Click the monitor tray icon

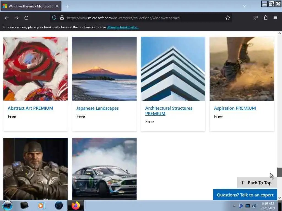pyautogui.click(x=248, y=206)
